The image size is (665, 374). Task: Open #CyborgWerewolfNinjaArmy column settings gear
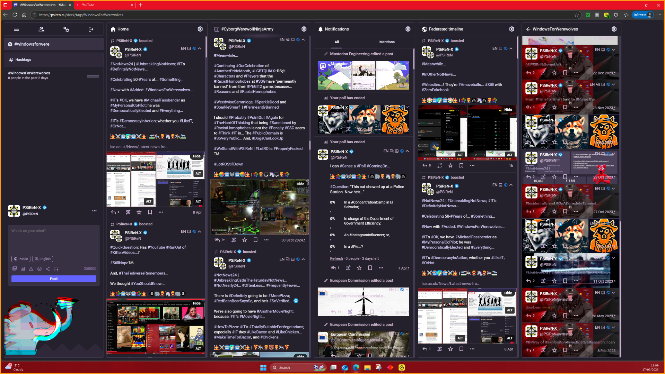pyautogui.click(x=304, y=29)
